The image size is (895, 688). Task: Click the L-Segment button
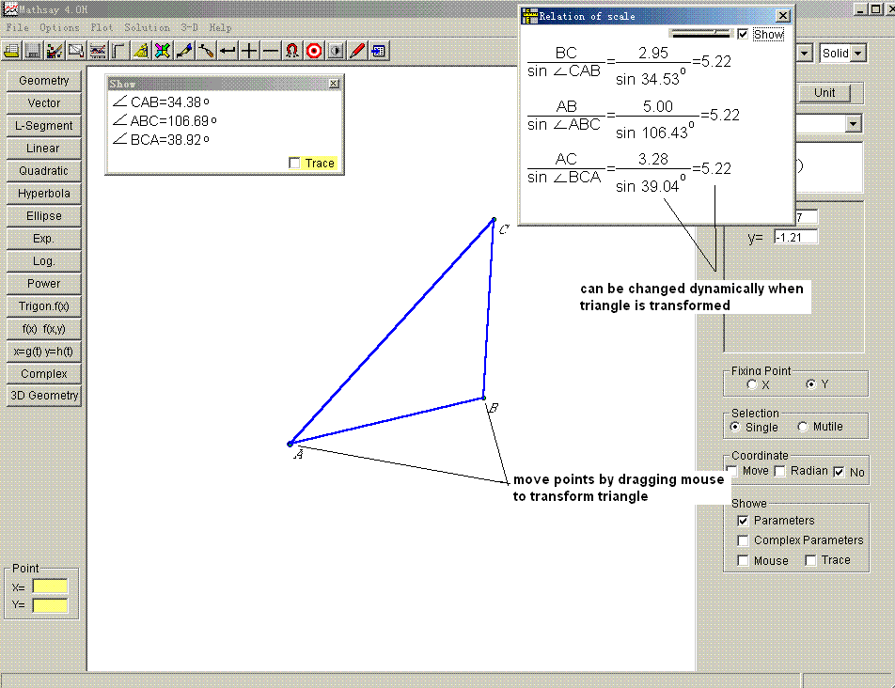point(44,126)
